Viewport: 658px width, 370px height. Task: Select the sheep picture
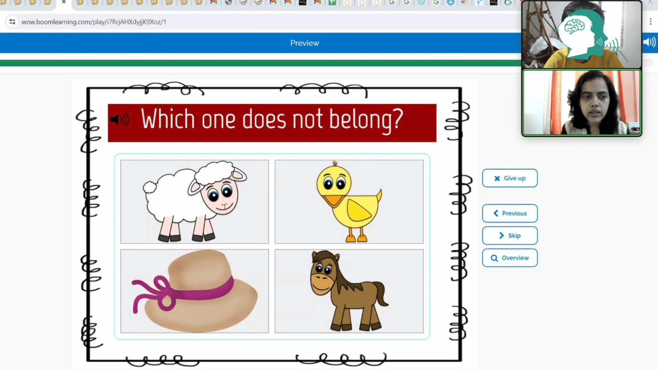tap(195, 201)
